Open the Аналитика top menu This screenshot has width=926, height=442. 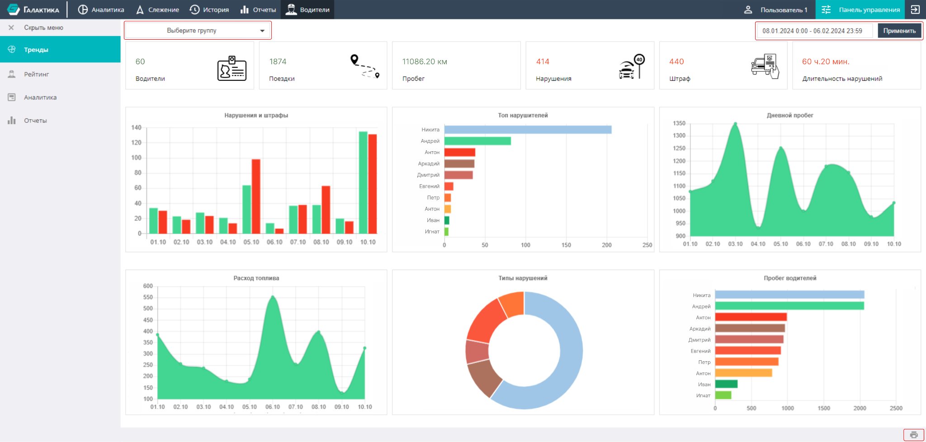pyautogui.click(x=101, y=9)
